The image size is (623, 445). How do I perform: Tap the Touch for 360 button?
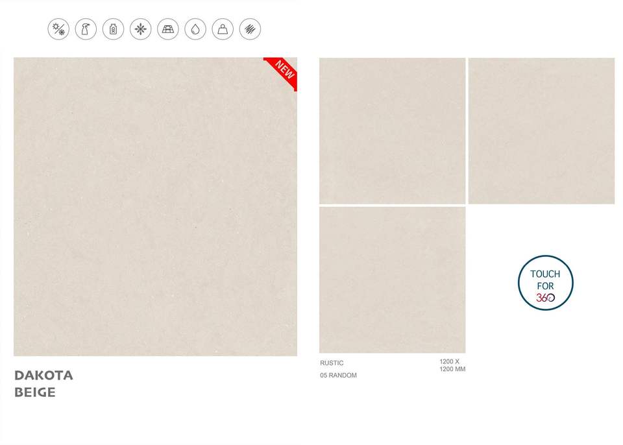click(546, 283)
